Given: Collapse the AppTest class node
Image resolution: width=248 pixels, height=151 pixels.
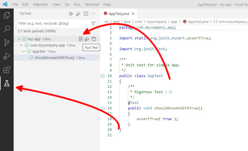Looking at the screenshot, I should point(24,52).
